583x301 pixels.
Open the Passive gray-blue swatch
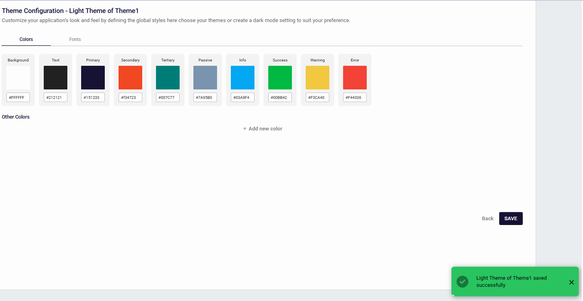tap(205, 78)
